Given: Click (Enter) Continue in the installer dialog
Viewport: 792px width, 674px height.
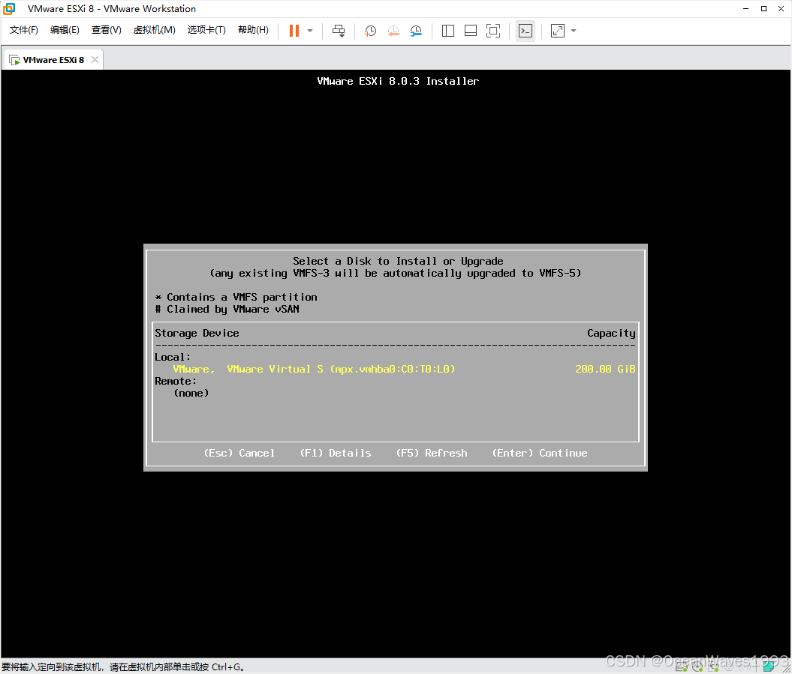Looking at the screenshot, I should click(x=540, y=453).
